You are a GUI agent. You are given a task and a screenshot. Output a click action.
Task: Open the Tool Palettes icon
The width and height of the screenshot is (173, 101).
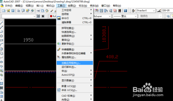(106, 11)
